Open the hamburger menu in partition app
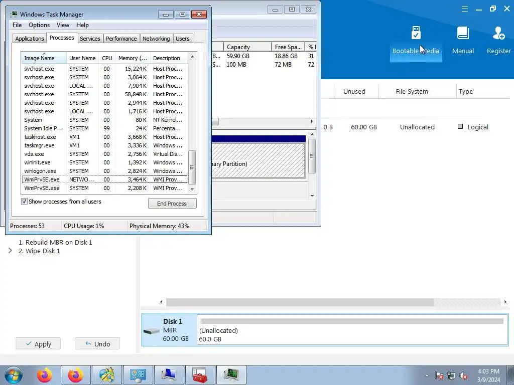This screenshot has width=514, height=385. pyautogui.click(x=464, y=9)
